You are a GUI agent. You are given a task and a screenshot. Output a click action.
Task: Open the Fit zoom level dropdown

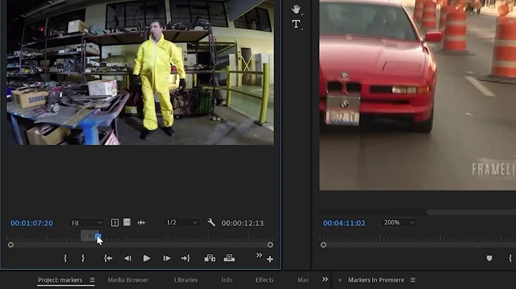click(86, 223)
